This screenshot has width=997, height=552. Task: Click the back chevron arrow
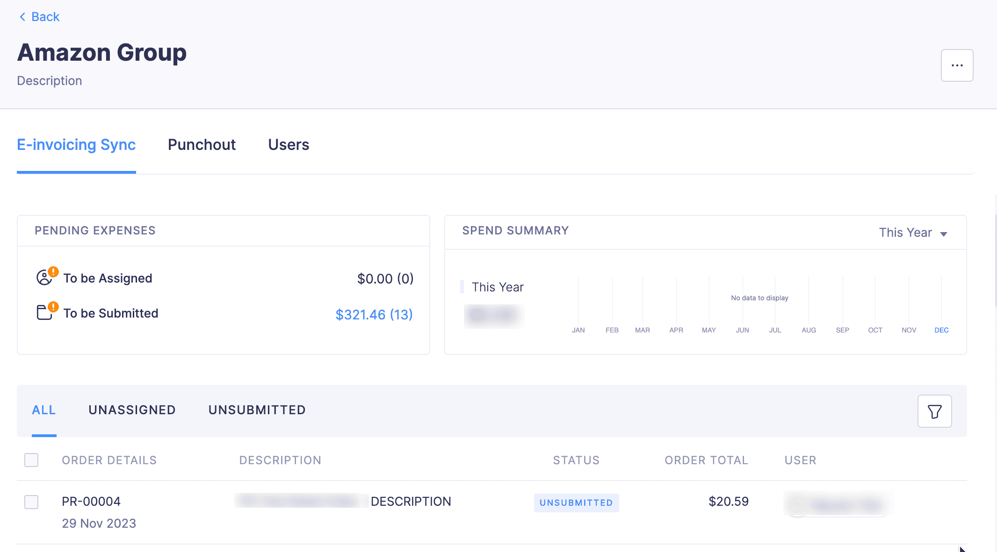coord(22,16)
